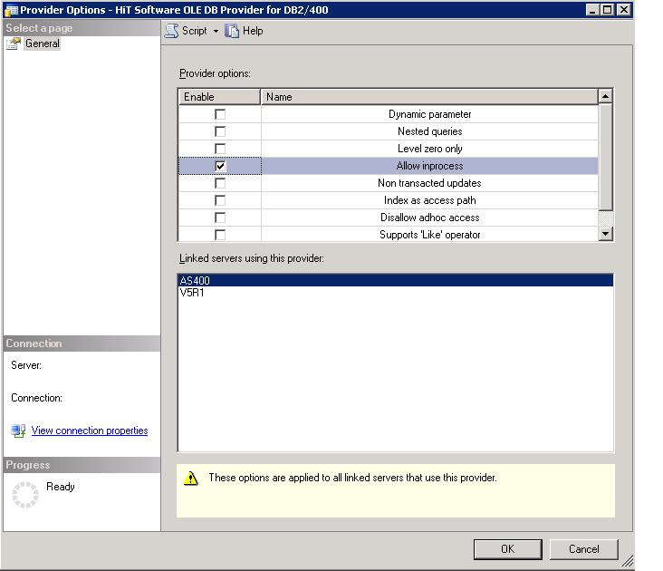Click the Script label text

(x=195, y=31)
